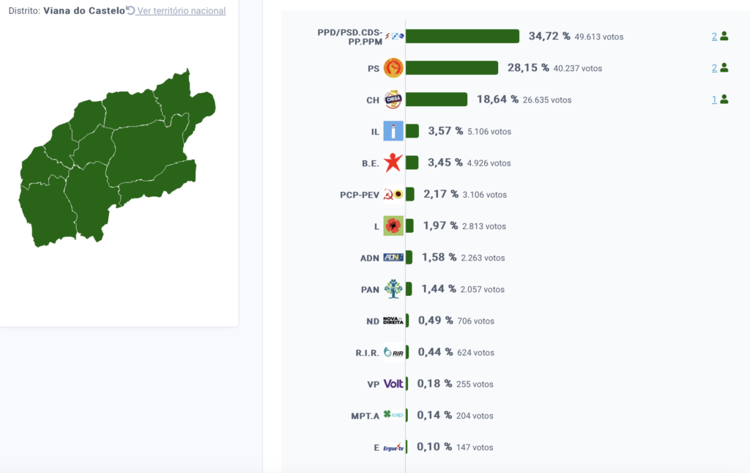The image size is (750, 473).
Task: Click the Chega party logo
Action: click(393, 100)
